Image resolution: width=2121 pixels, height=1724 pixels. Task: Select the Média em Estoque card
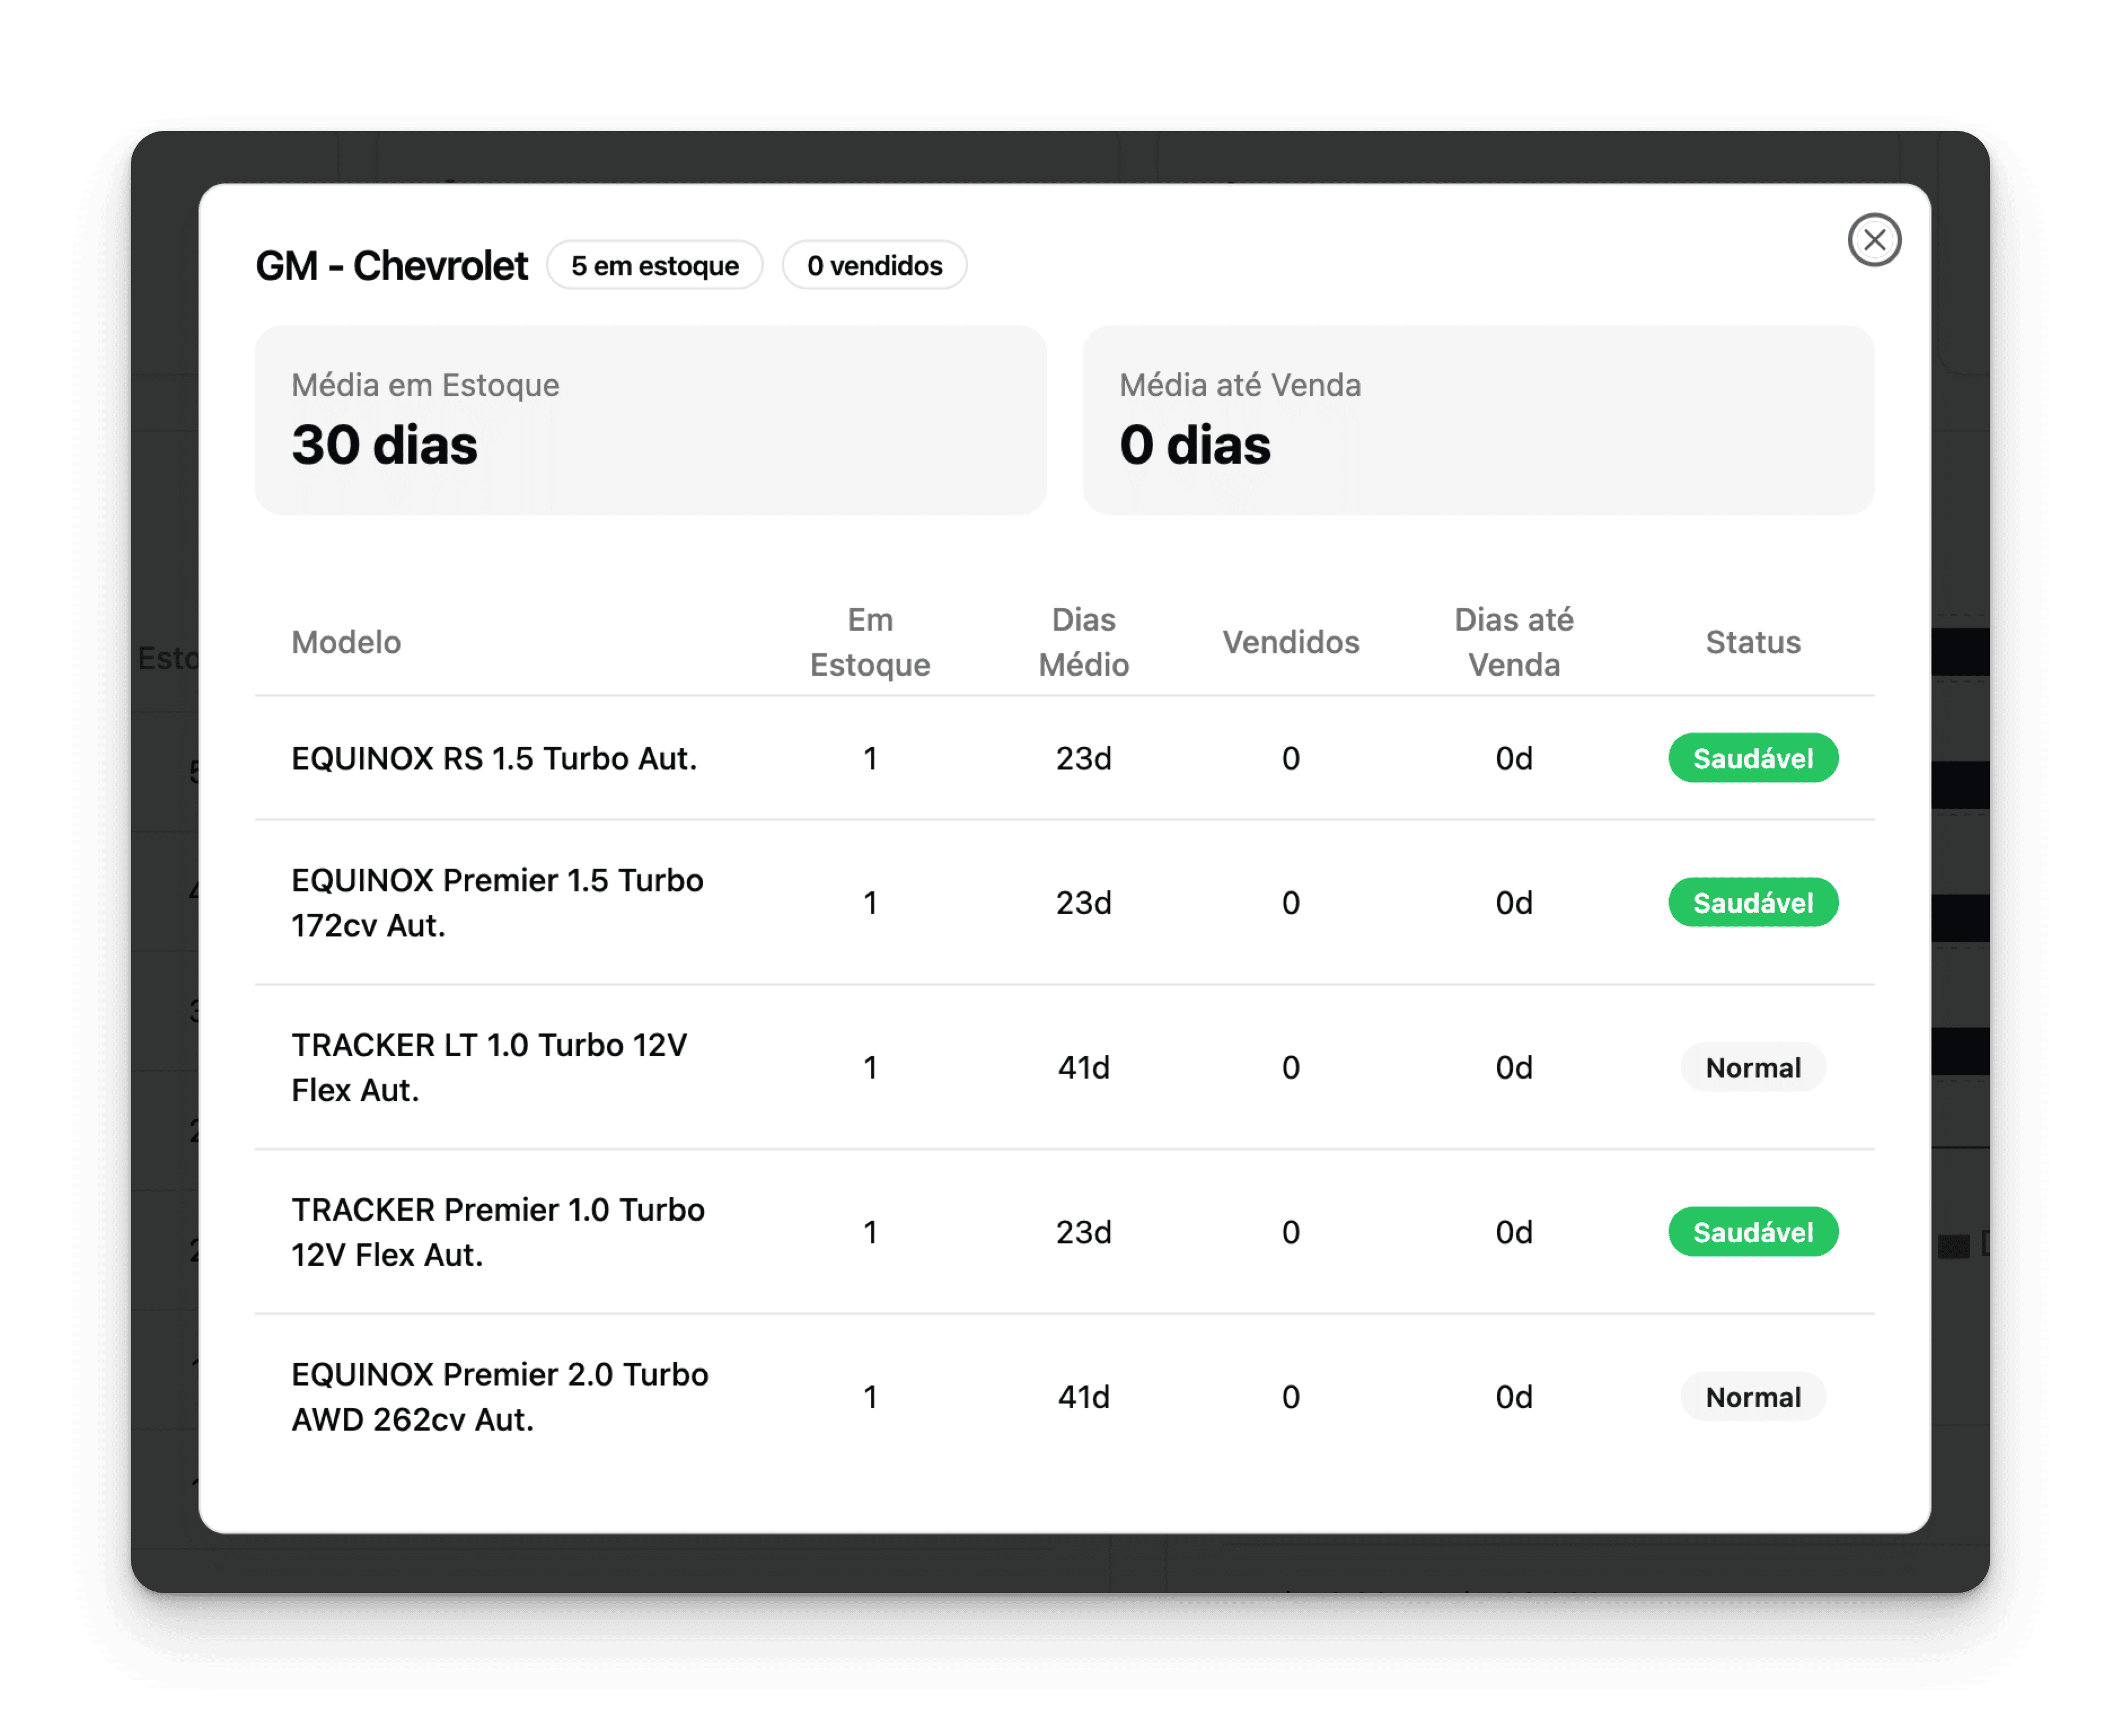[650, 419]
